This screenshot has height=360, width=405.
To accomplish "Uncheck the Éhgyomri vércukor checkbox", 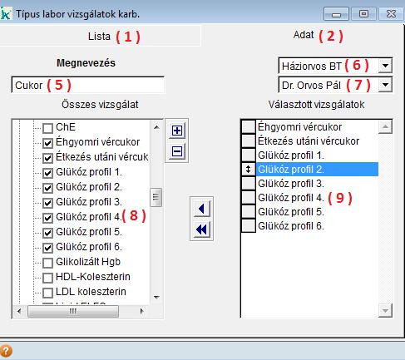I will point(47,143).
